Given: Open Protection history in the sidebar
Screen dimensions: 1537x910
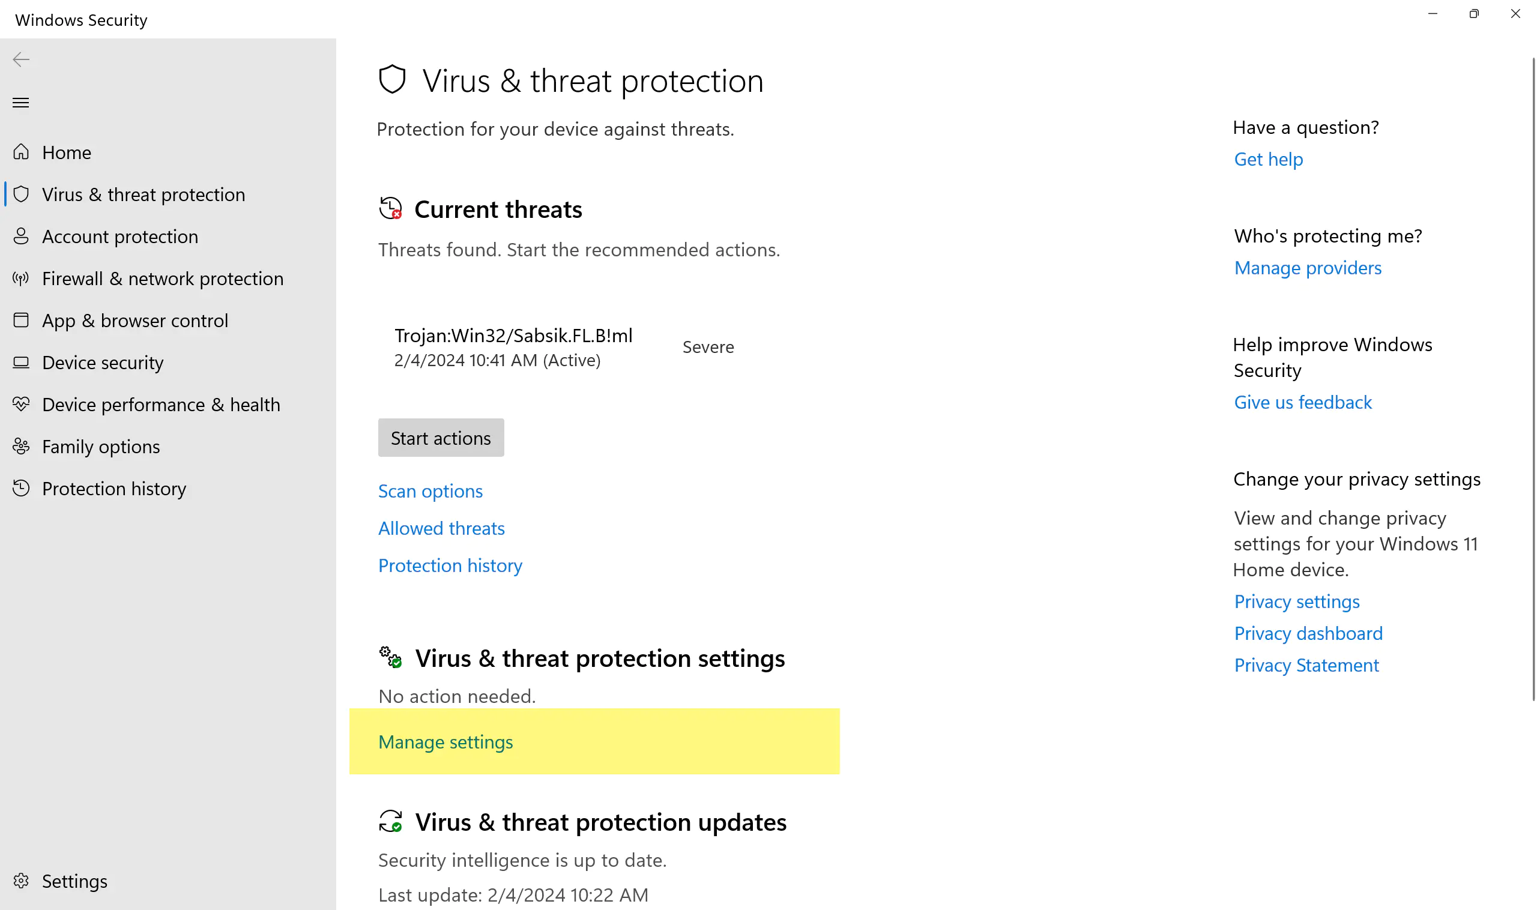Looking at the screenshot, I should [x=113, y=489].
